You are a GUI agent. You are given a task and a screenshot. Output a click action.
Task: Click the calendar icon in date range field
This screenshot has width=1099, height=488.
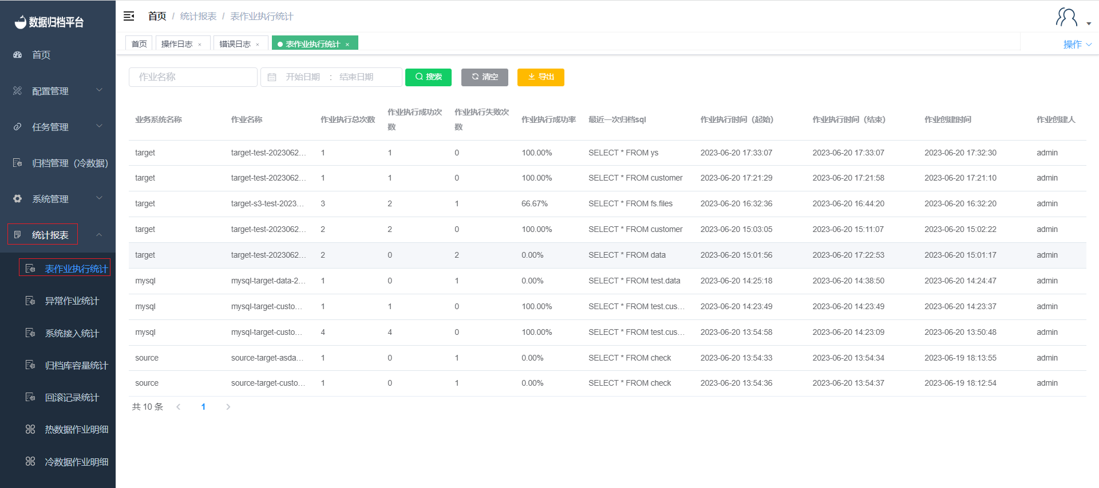coord(272,77)
